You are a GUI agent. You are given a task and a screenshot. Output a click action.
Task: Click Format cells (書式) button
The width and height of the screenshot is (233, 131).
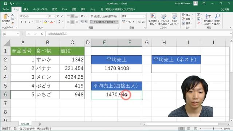(187, 23)
